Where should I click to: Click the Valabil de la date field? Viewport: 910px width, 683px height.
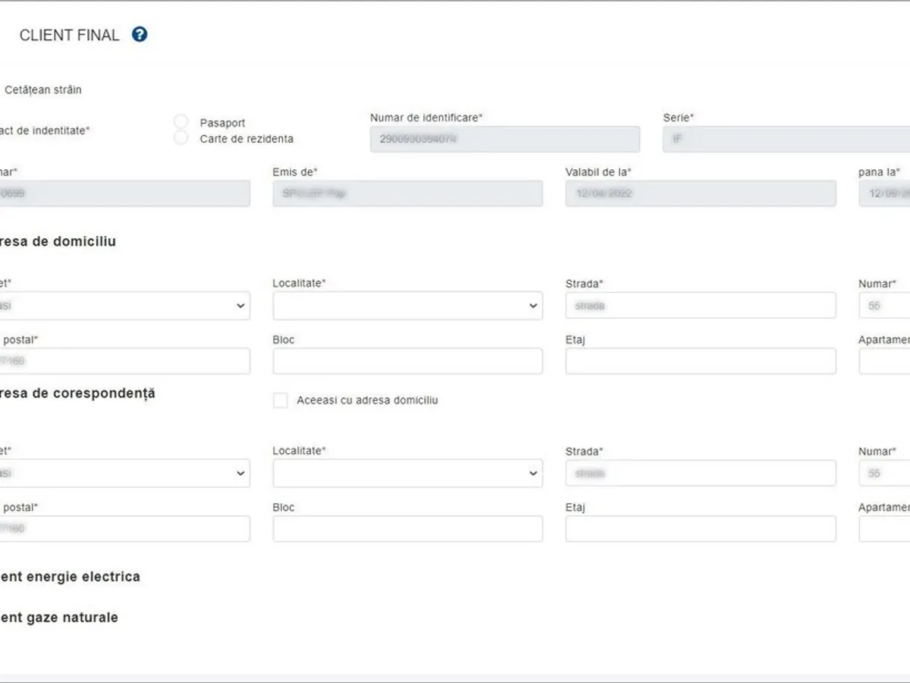[x=700, y=194]
